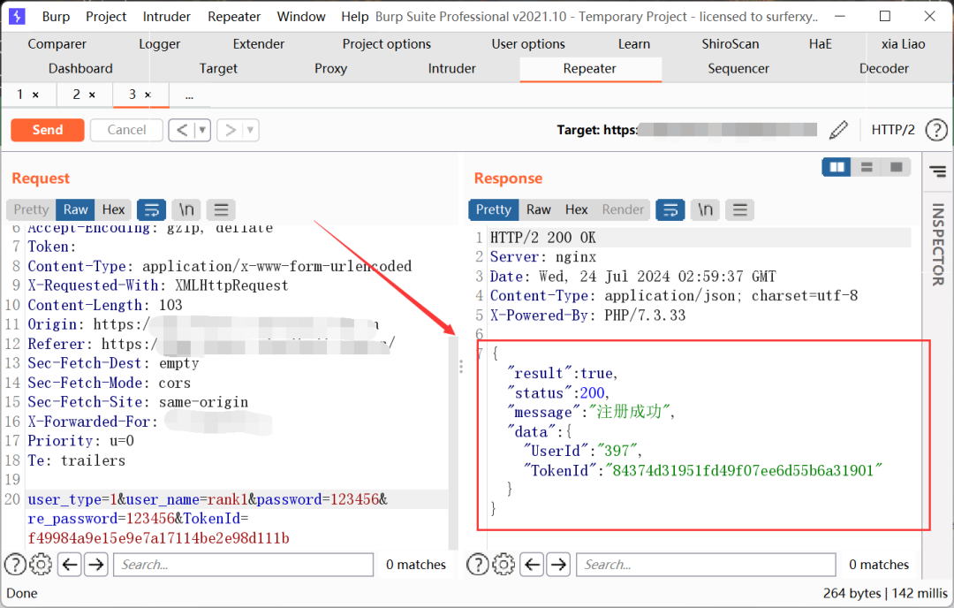Open Request search help icon

15,565
